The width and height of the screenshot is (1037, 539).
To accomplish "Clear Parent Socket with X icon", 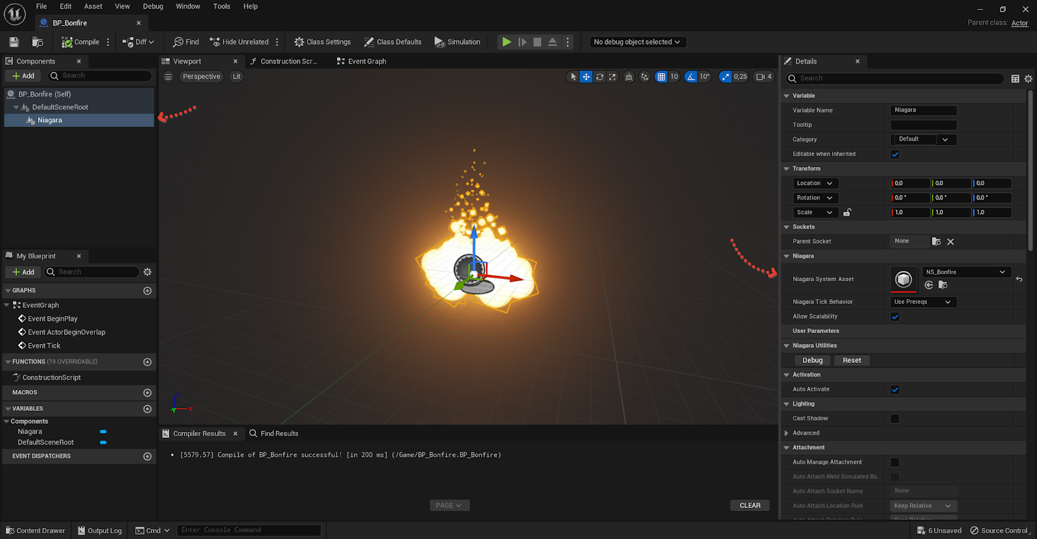I will click(950, 242).
